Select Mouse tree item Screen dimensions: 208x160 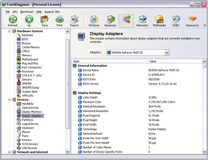[26, 132]
